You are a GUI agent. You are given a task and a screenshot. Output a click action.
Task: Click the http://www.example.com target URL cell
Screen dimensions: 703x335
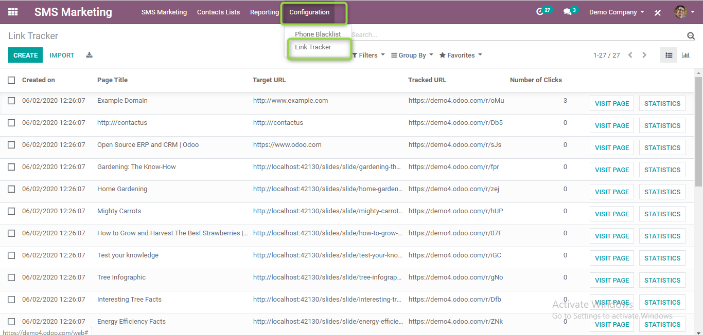pos(290,101)
